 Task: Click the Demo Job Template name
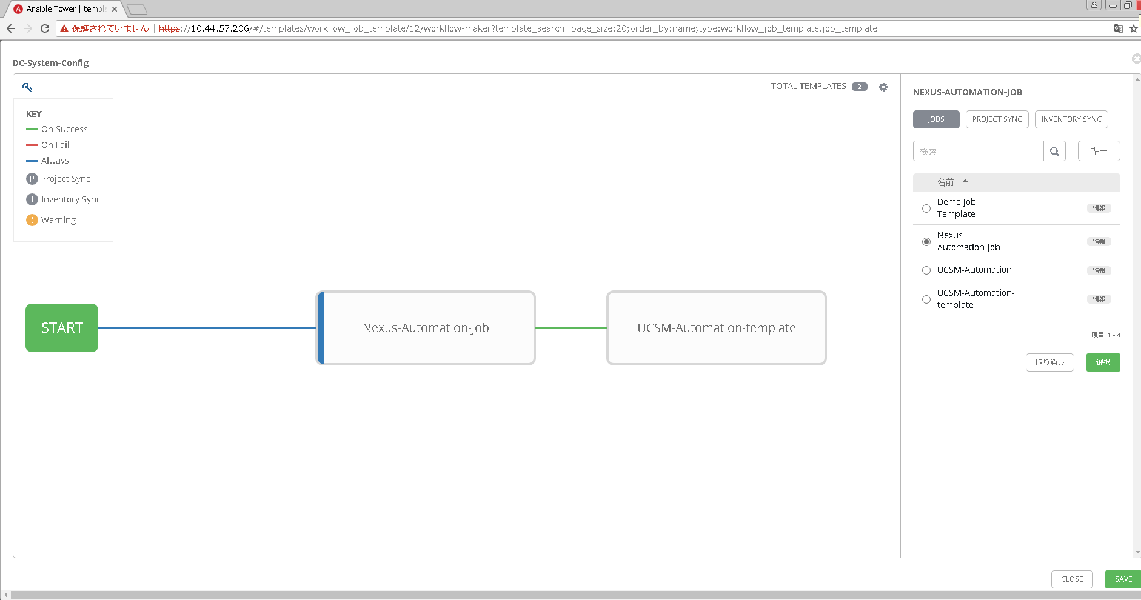click(957, 208)
